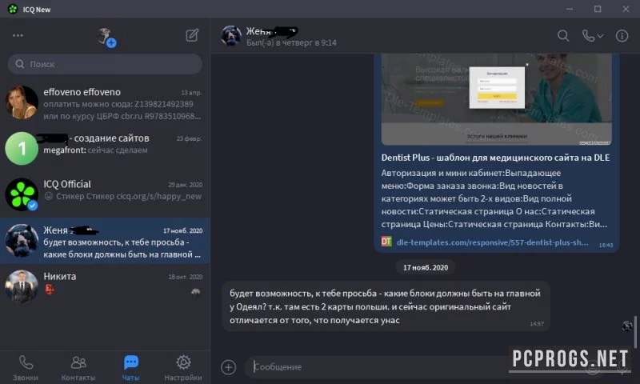Search within the conversation using magnifier icon
The height and width of the screenshot is (384, 640).
563,36
